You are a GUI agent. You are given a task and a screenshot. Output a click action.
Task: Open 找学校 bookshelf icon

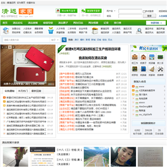pos(135,69)
